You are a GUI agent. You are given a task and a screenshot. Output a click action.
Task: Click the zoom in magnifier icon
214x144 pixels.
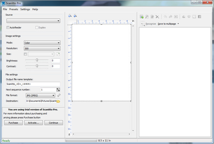tap(70, 16)
